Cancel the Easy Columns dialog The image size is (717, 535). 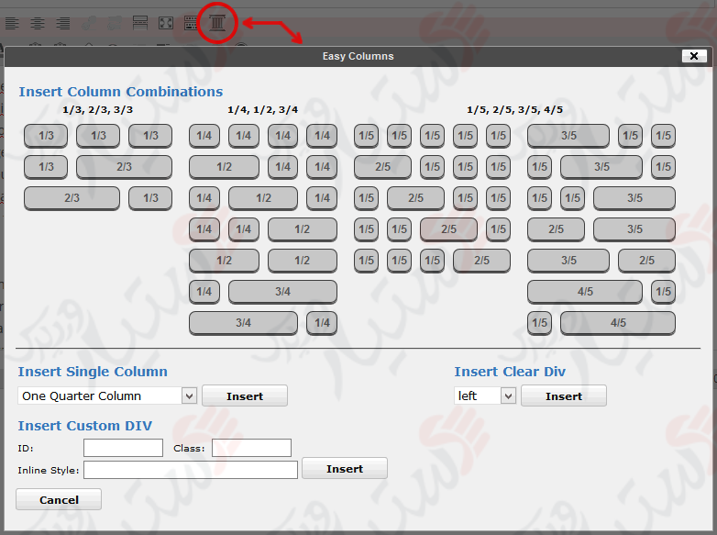point(59,499)
